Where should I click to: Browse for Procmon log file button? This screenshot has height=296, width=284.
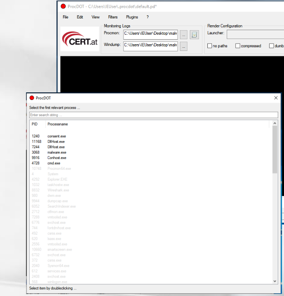(183, 35)
